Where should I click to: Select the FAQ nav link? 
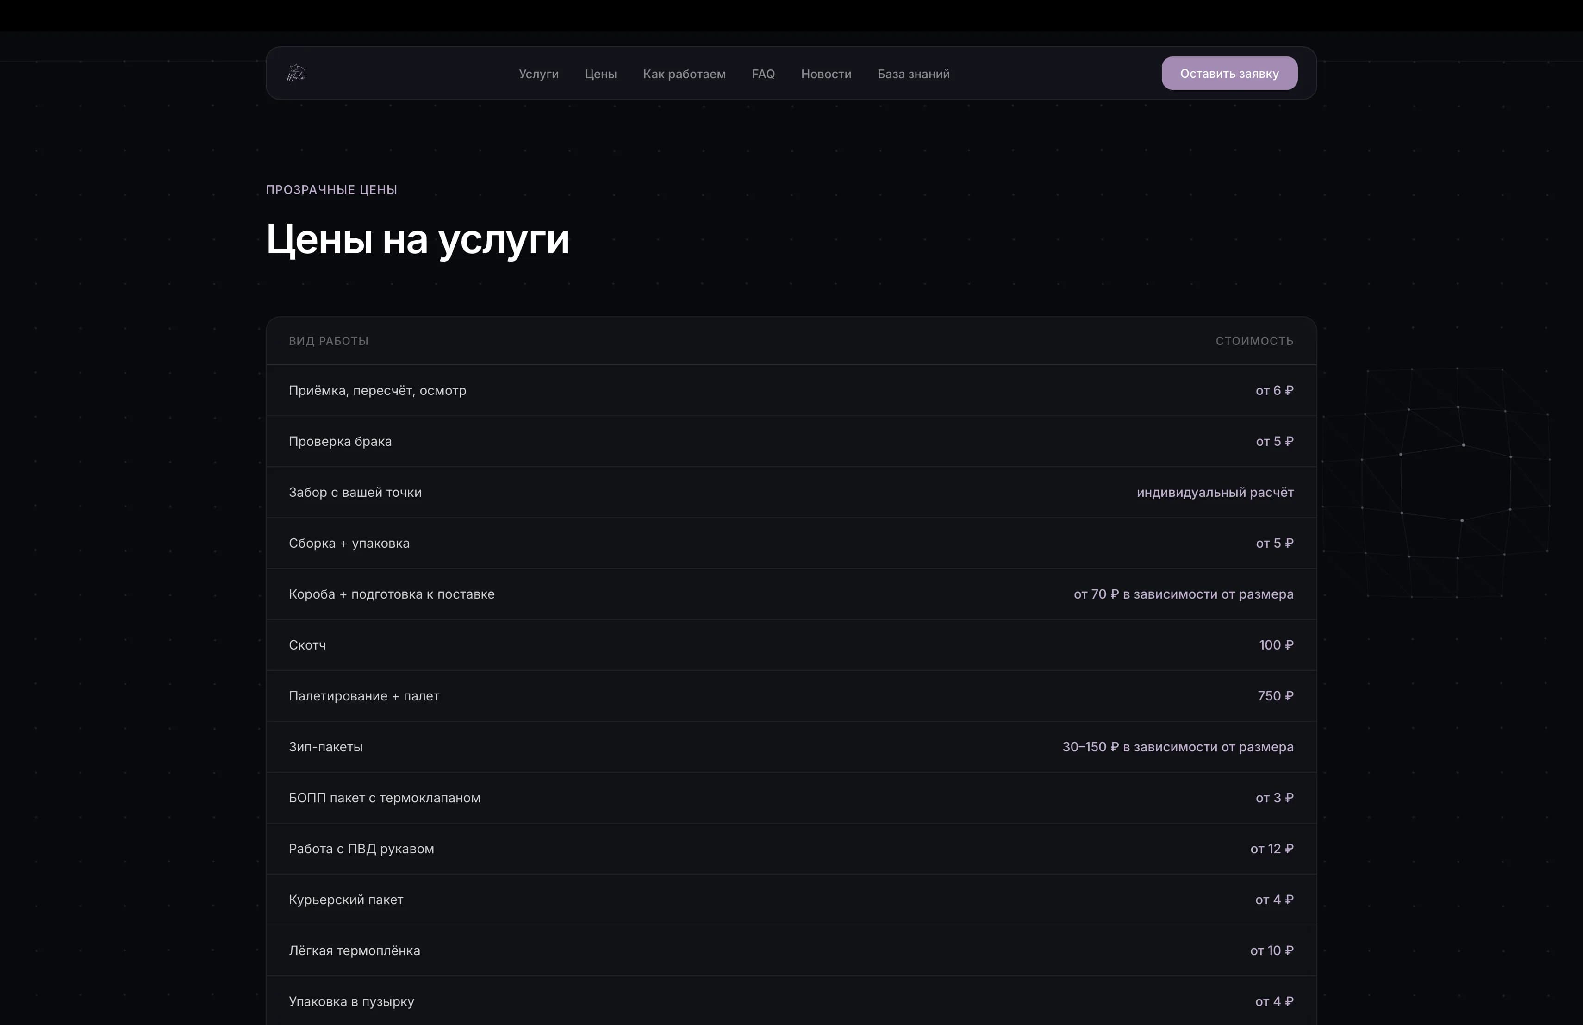point(763,74)
